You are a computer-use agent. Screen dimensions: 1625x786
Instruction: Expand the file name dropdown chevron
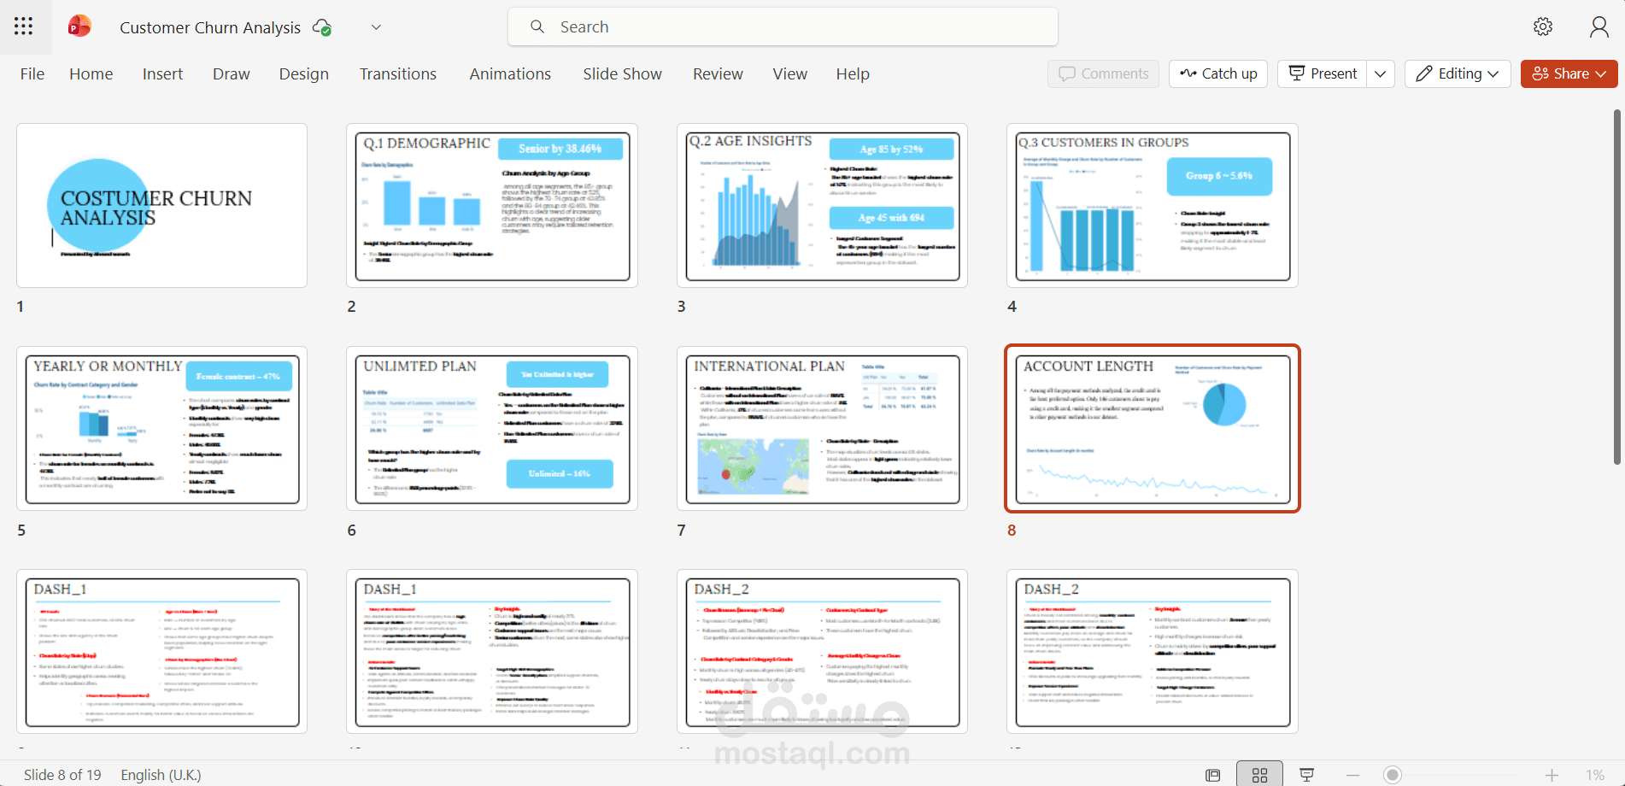pos(376,27)
